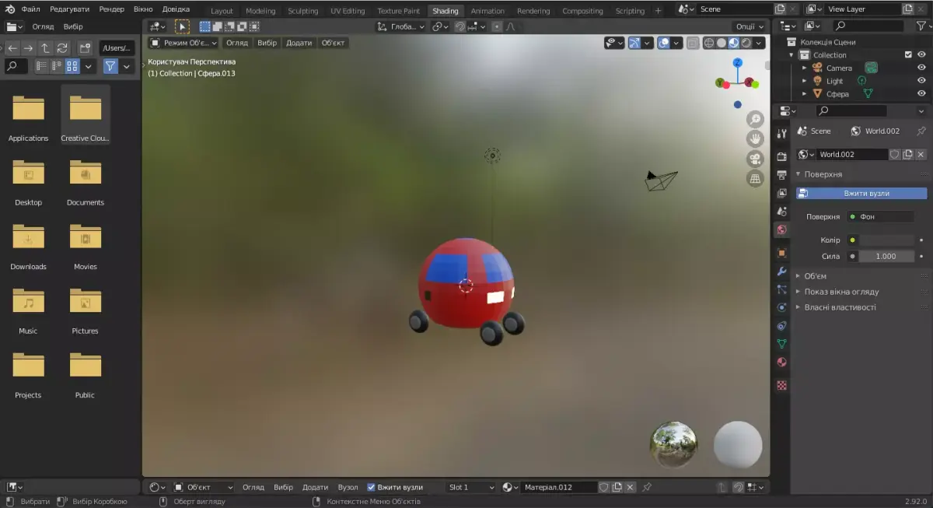The width and height of the screenshot is (933, 508).
Task: Open Slot 1 material slot dropdown
Action: (x=470, y=487)
